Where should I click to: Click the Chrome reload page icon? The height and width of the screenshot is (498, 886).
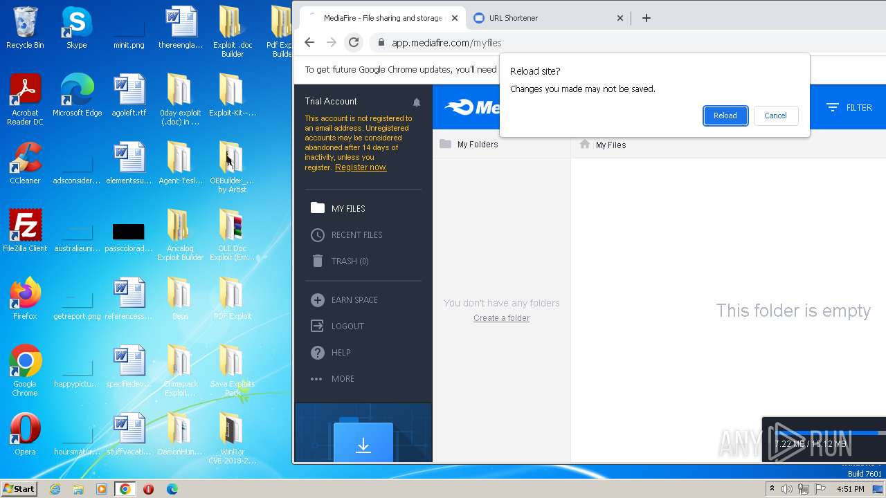tap(354, 42)
